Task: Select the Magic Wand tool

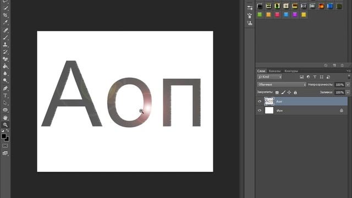Action: 5,8
